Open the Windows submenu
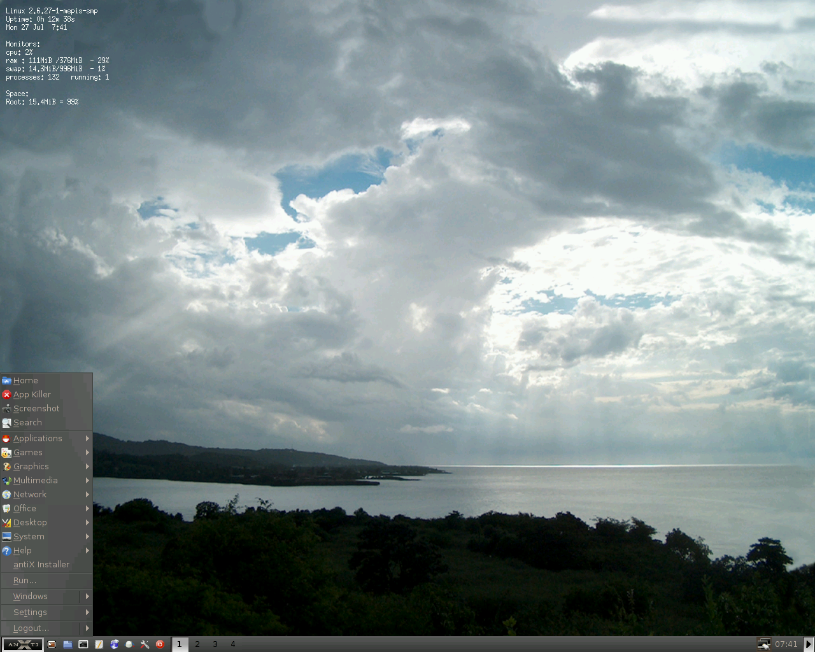 coord(46,597)
